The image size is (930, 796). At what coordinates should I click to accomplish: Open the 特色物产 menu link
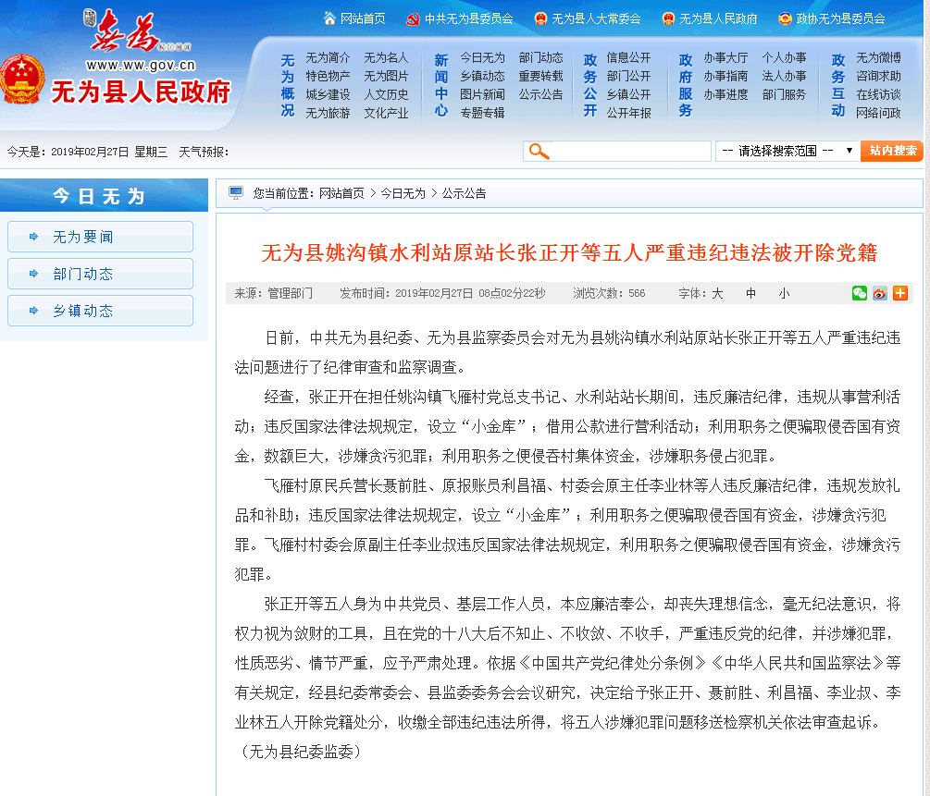coord(328,76)
